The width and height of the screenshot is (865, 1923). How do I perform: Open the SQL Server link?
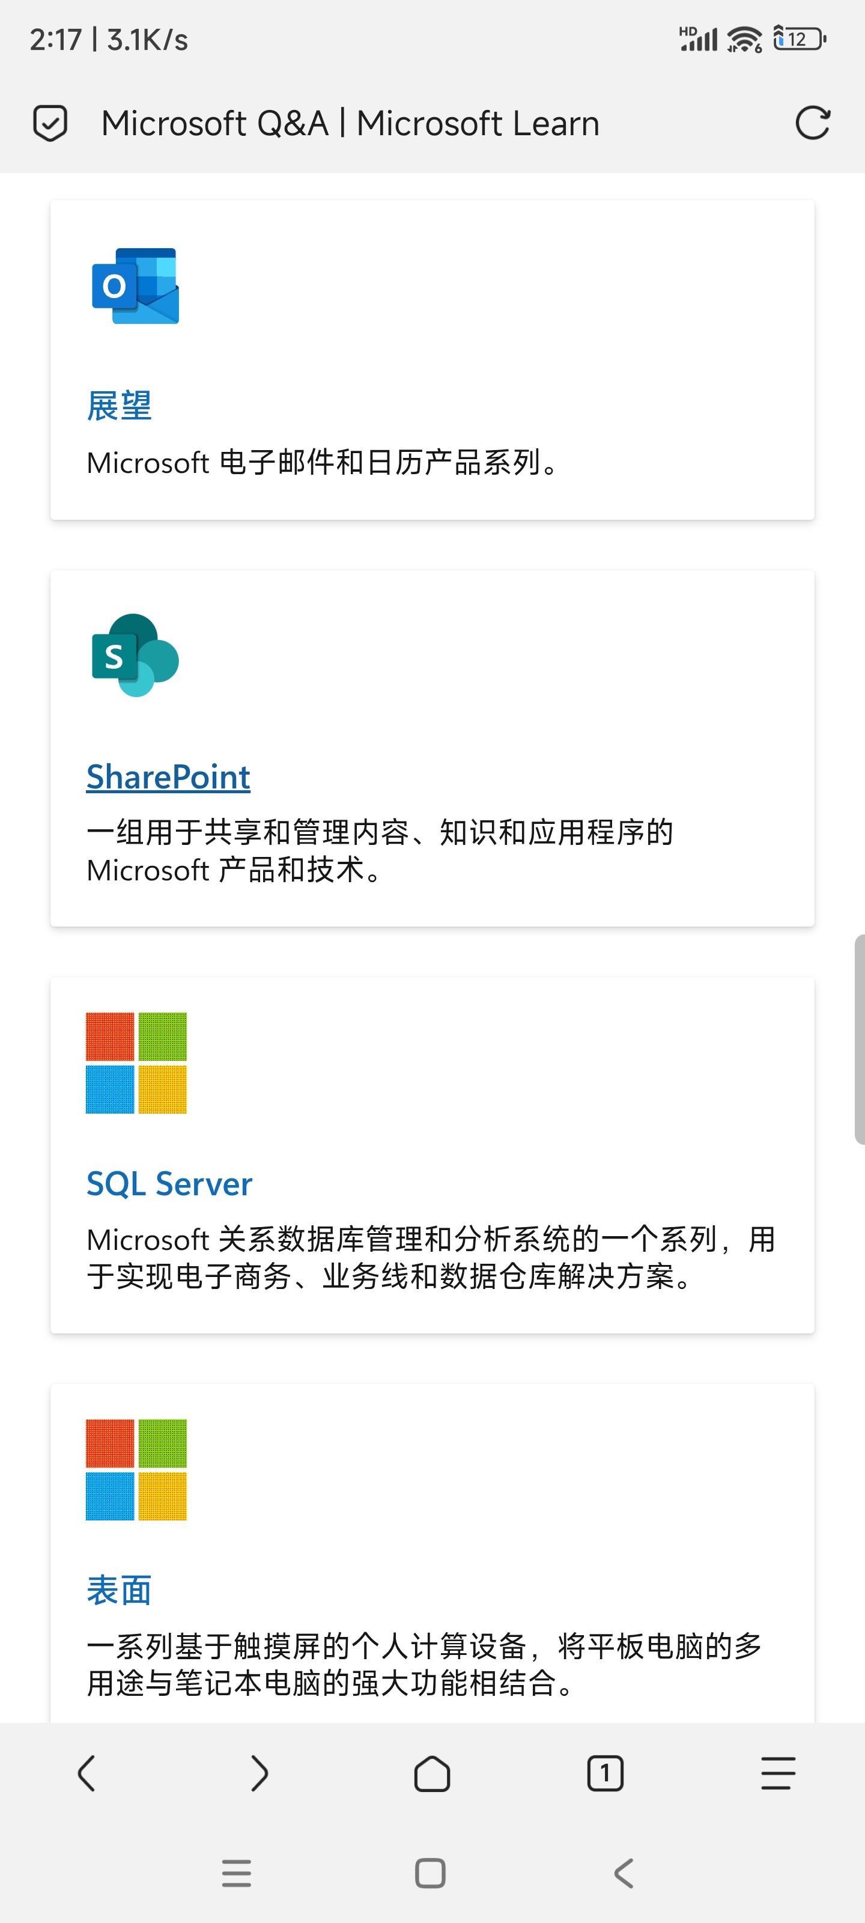pyautogui.click(x=169, y=1184)
